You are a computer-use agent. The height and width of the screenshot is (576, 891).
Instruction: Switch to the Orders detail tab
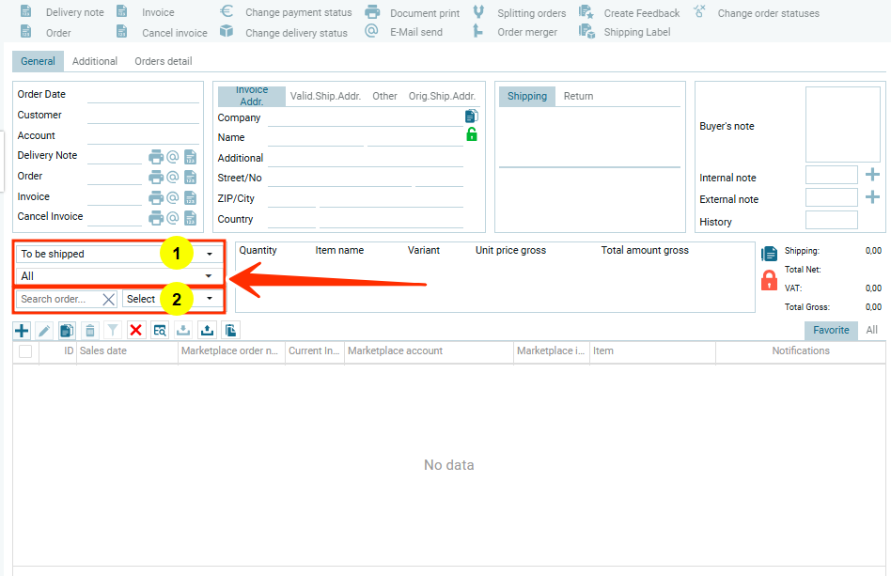click(x=163, y=61)
